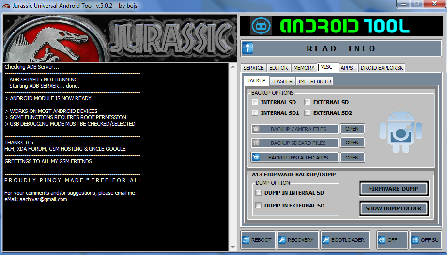Viewport: 447px width, 255px height.
Task: Click the 'ADB SERVER : NOT RUNNING' log line
Action: (x=42, y=80)
